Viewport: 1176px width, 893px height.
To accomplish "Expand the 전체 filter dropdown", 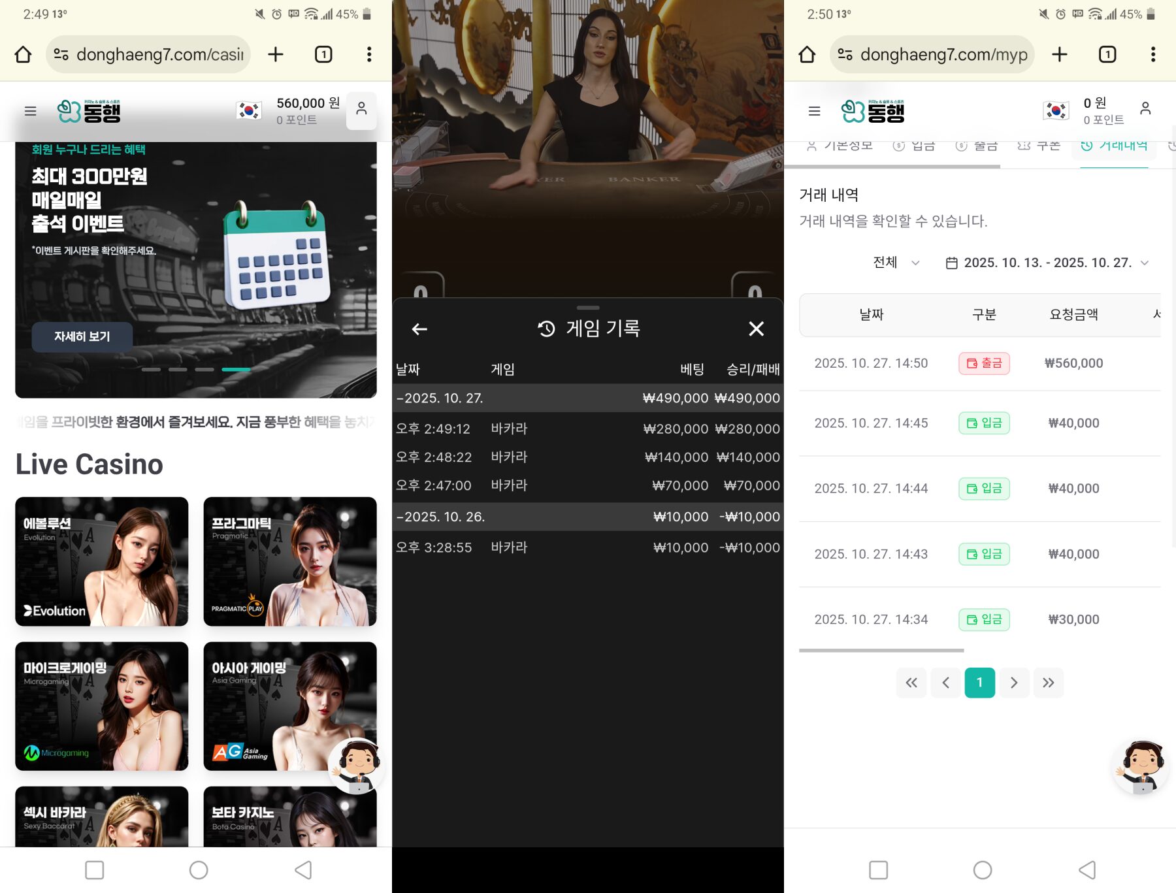I will (x=896, y=263).
